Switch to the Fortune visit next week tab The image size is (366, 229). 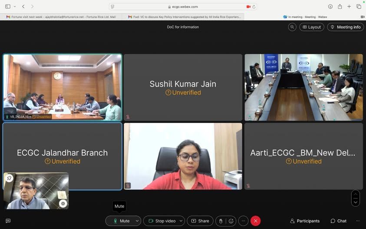(61, 17)
